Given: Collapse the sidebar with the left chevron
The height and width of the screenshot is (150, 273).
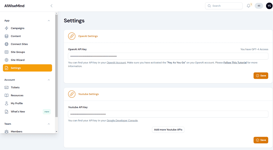Looking at the screenshot, I should 51,6.
